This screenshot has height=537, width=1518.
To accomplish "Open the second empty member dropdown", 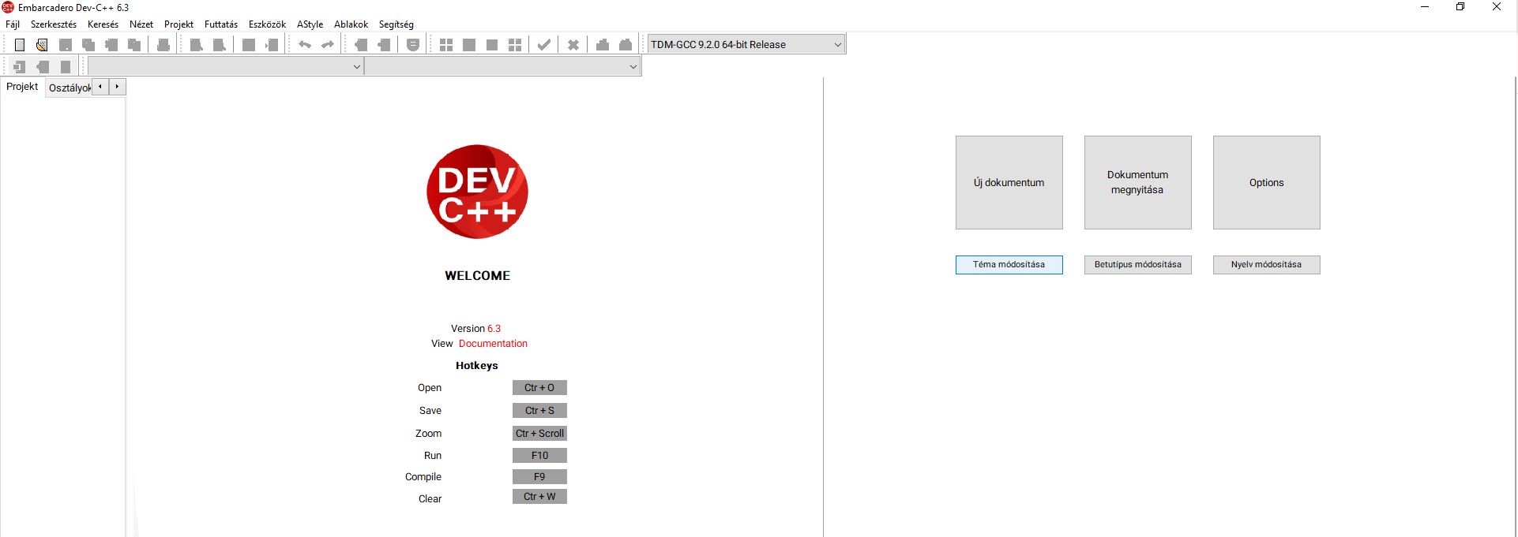I will (x=502, y=67).
